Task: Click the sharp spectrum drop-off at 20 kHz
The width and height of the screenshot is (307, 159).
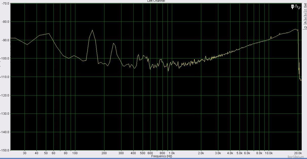Action: point(299,51)
